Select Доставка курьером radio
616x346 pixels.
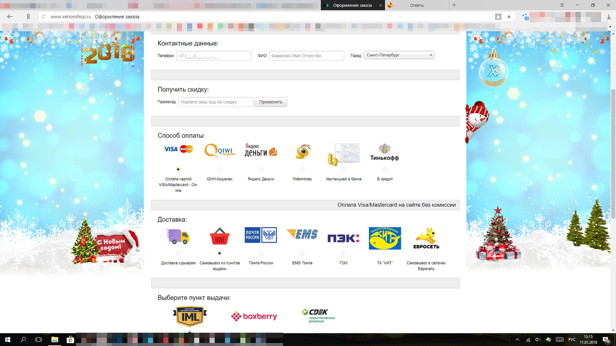[178, 253]
